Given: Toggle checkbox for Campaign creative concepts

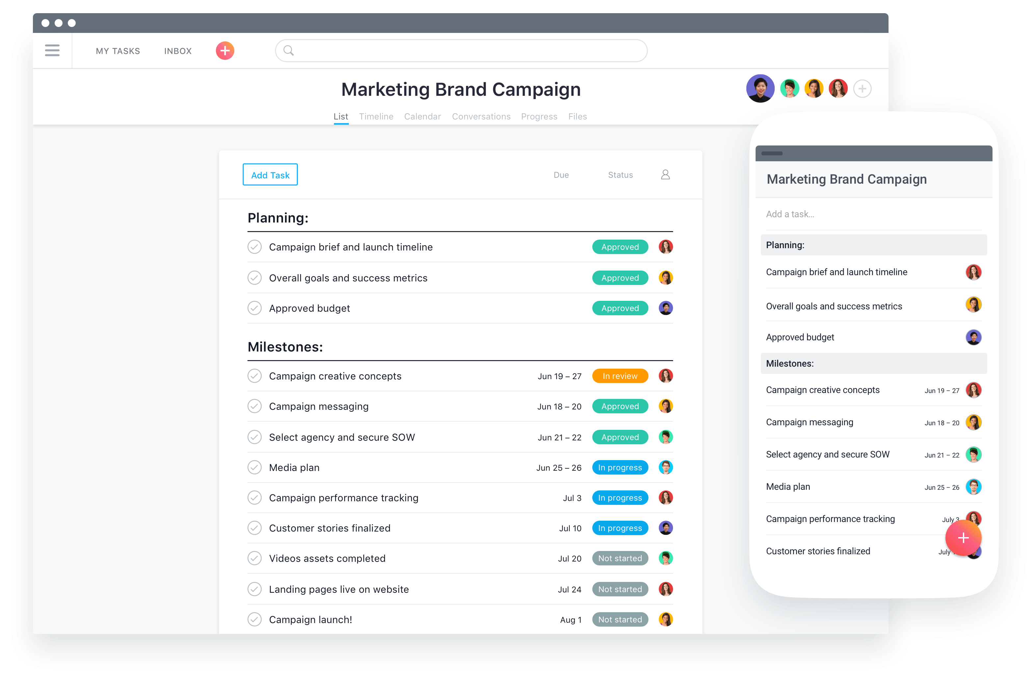Looking at the screenshot, I should click(253, 375).
